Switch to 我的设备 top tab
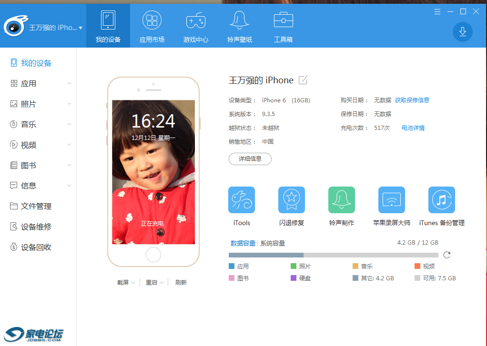Viewport: 487px width, 346px height. (x=108, y=26)
